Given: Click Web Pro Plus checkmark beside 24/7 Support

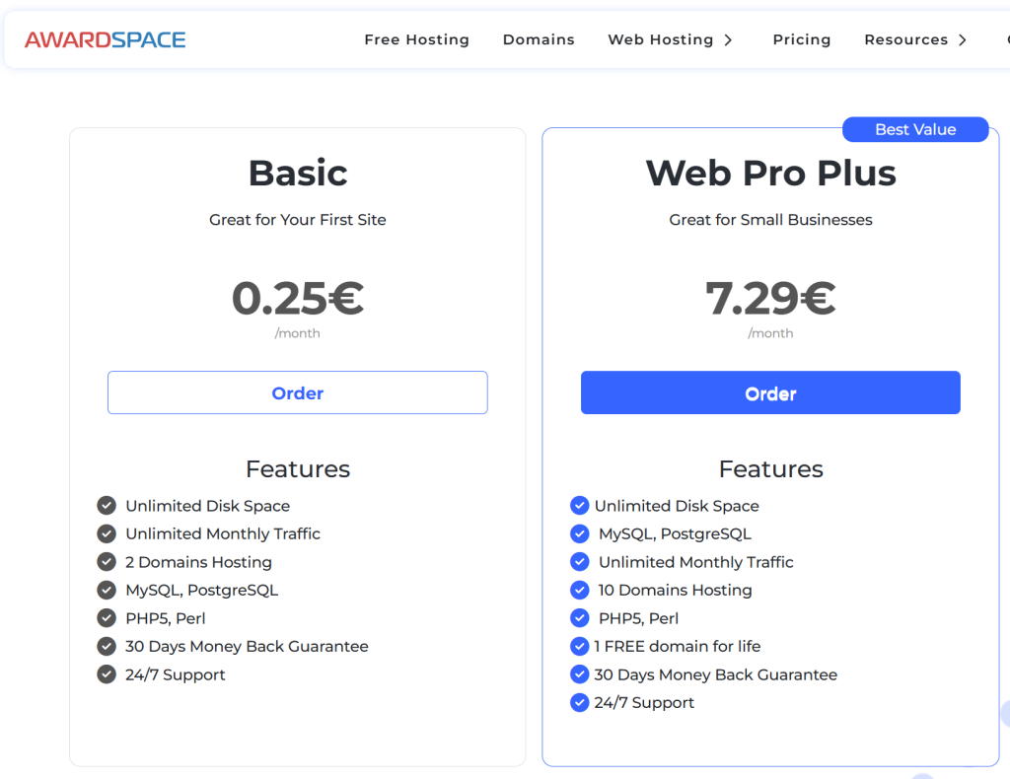Looking at the screenshot, I should tap(580, 702).
